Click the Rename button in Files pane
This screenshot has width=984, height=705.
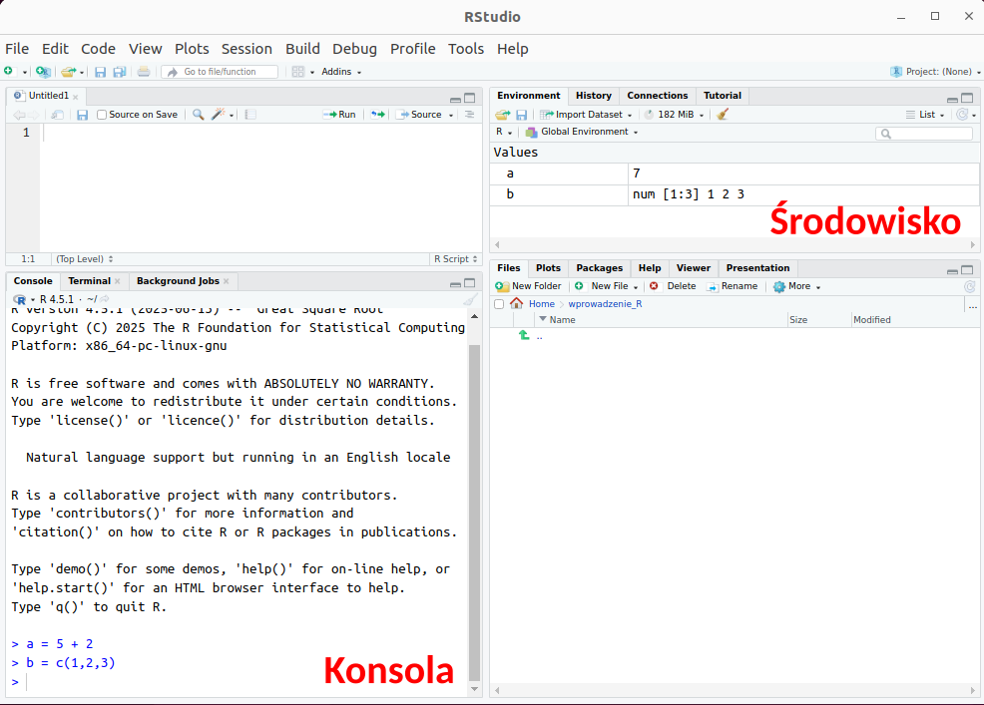tap(732, 286)
